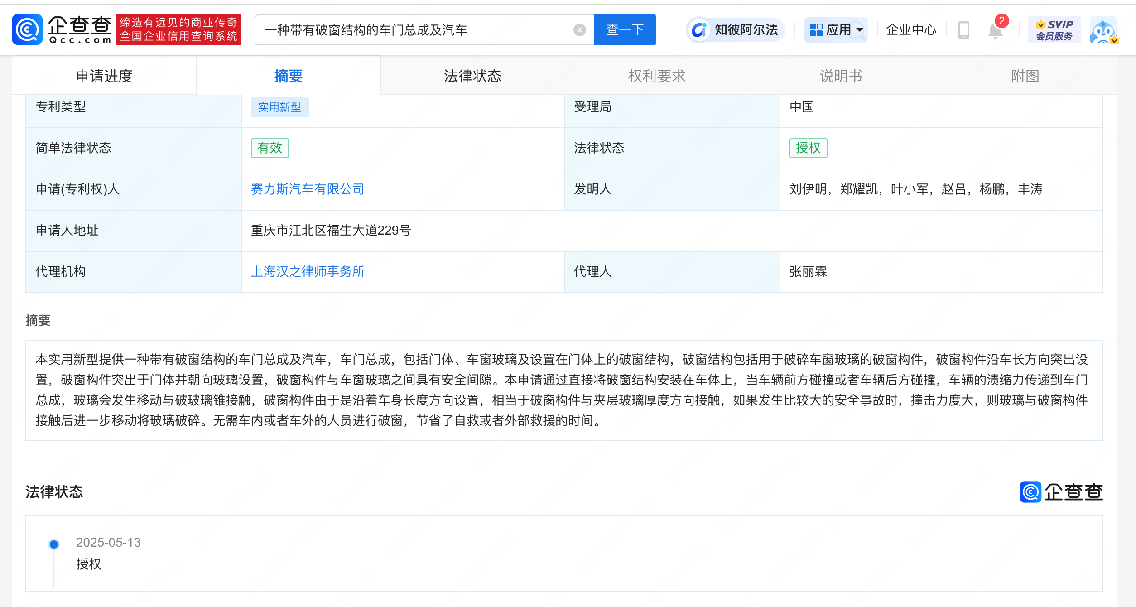Click the red slogan banner beside logo

pos(178,29)
